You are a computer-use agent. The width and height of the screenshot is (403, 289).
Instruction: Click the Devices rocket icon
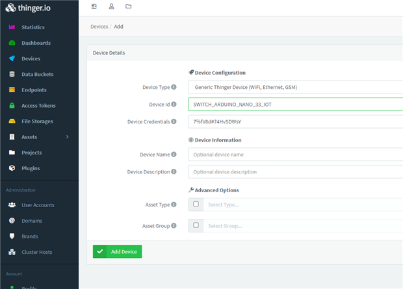pos(12,58)
